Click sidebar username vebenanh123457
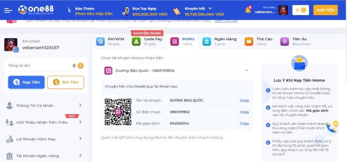 41,48
